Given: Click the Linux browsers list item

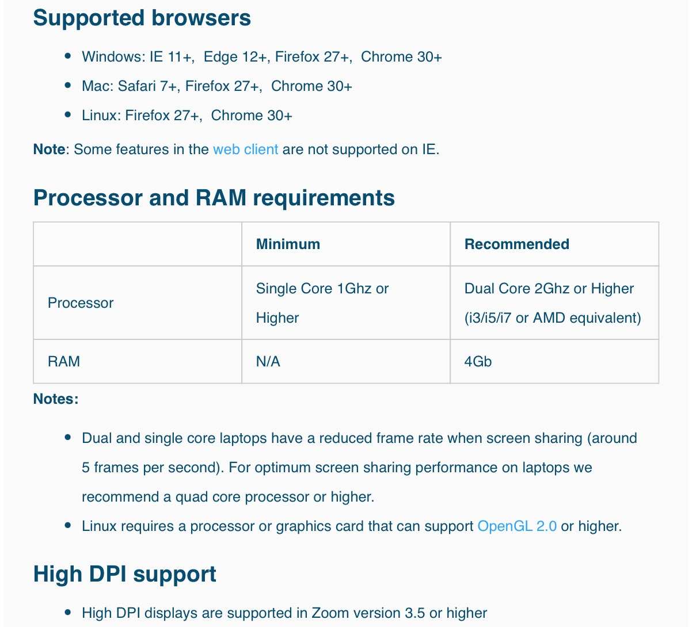Looking at the screenshot, I should 187,116.
